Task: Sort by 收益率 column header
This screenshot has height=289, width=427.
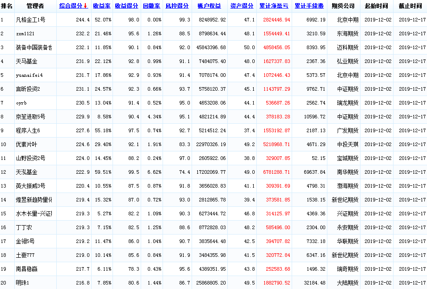Action: [x=102, y=6]
